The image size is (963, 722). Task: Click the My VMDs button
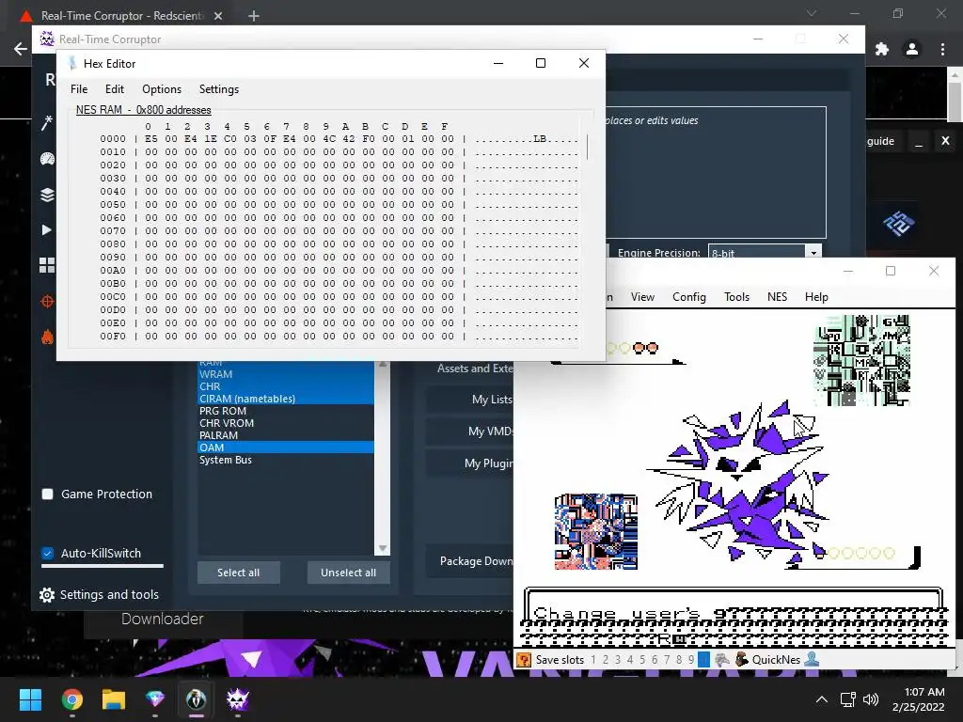click(470, 432)
